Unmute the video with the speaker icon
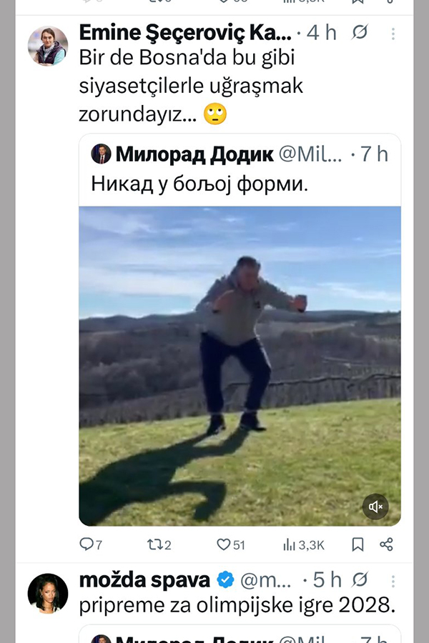 point(375,507)
